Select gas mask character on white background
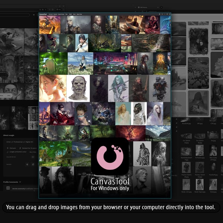Viewport: 223px width, 223px height. (x=139, y=114)
